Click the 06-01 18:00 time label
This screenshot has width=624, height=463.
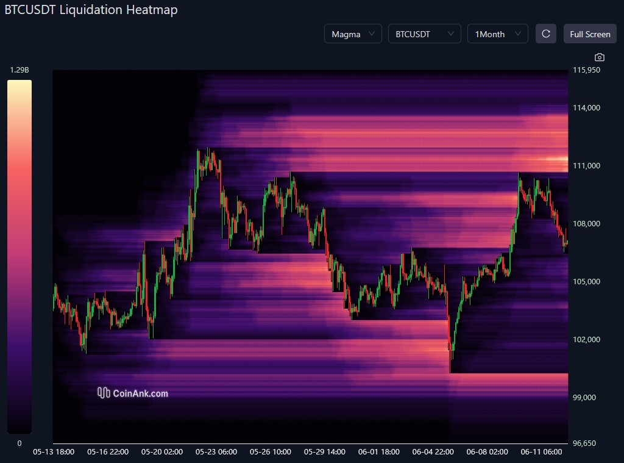click(379, 452)
